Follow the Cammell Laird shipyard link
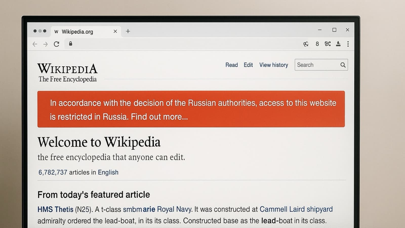The width and height of the screenshot is (405, 228). tap(296, 209)
